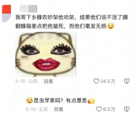Like the comment with 24.3万 likes

96,81
